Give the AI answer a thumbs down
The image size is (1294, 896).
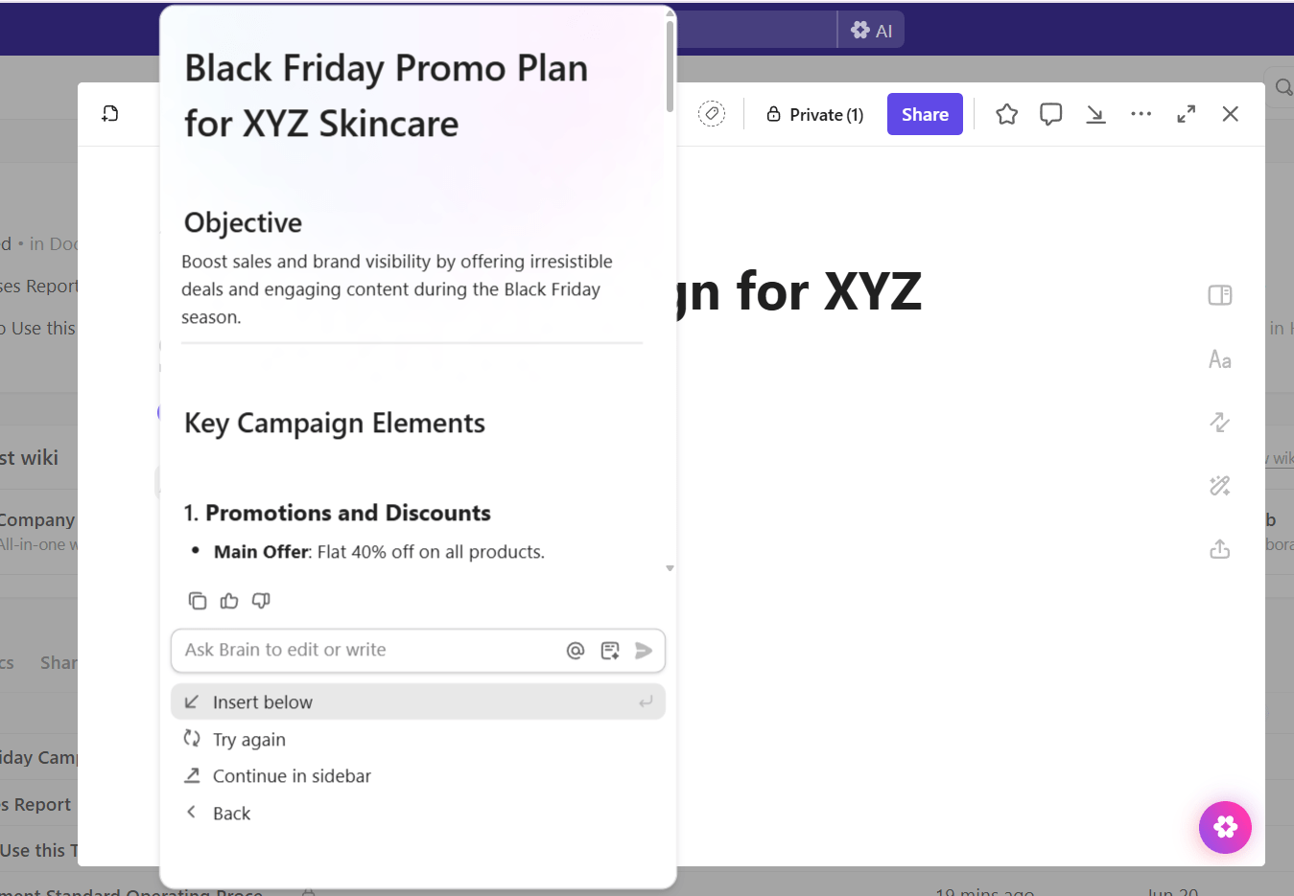(260, 601)
